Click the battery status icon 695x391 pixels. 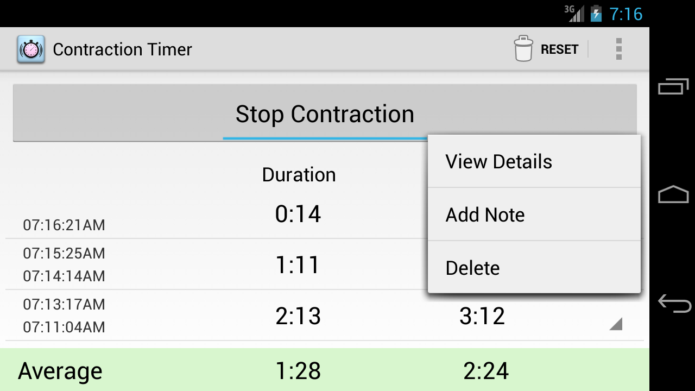pyautogui.click(x=596, y=14)
